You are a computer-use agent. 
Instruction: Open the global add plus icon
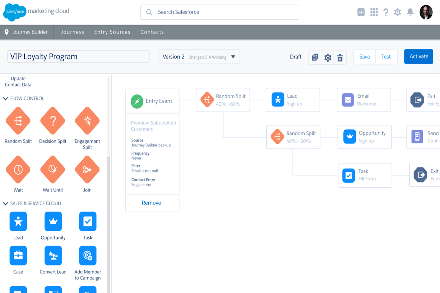[361, 12]
